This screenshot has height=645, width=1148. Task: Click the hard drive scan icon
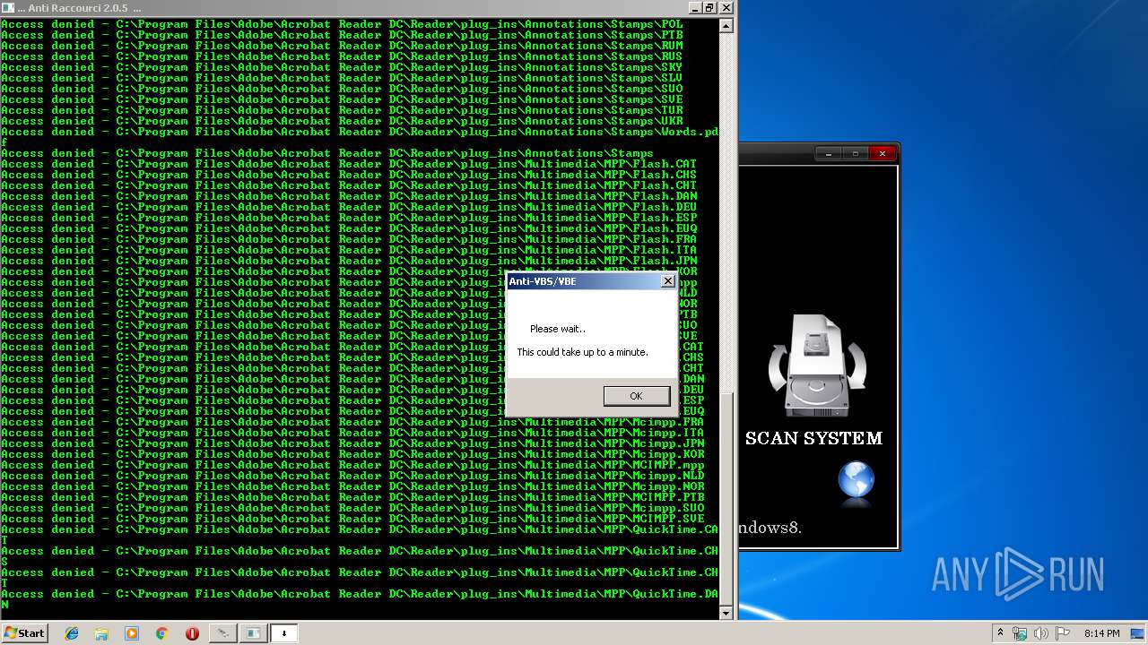click(x=817, y=365)
